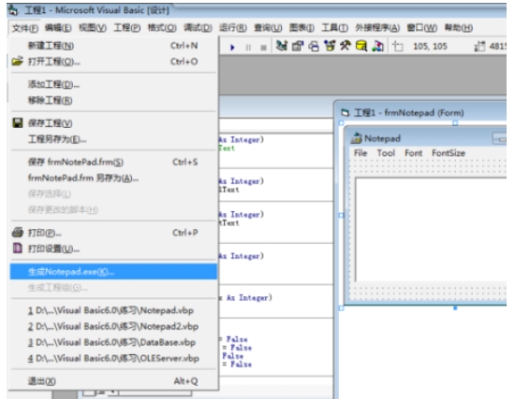Open the 帮助(H) menu
The image size is (515, 399).
459,28
